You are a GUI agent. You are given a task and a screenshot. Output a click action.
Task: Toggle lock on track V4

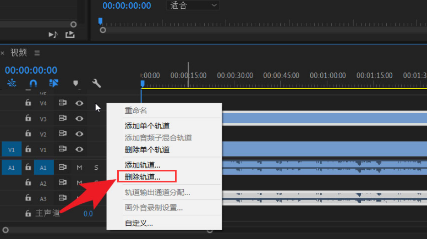[x=28, y=103]
